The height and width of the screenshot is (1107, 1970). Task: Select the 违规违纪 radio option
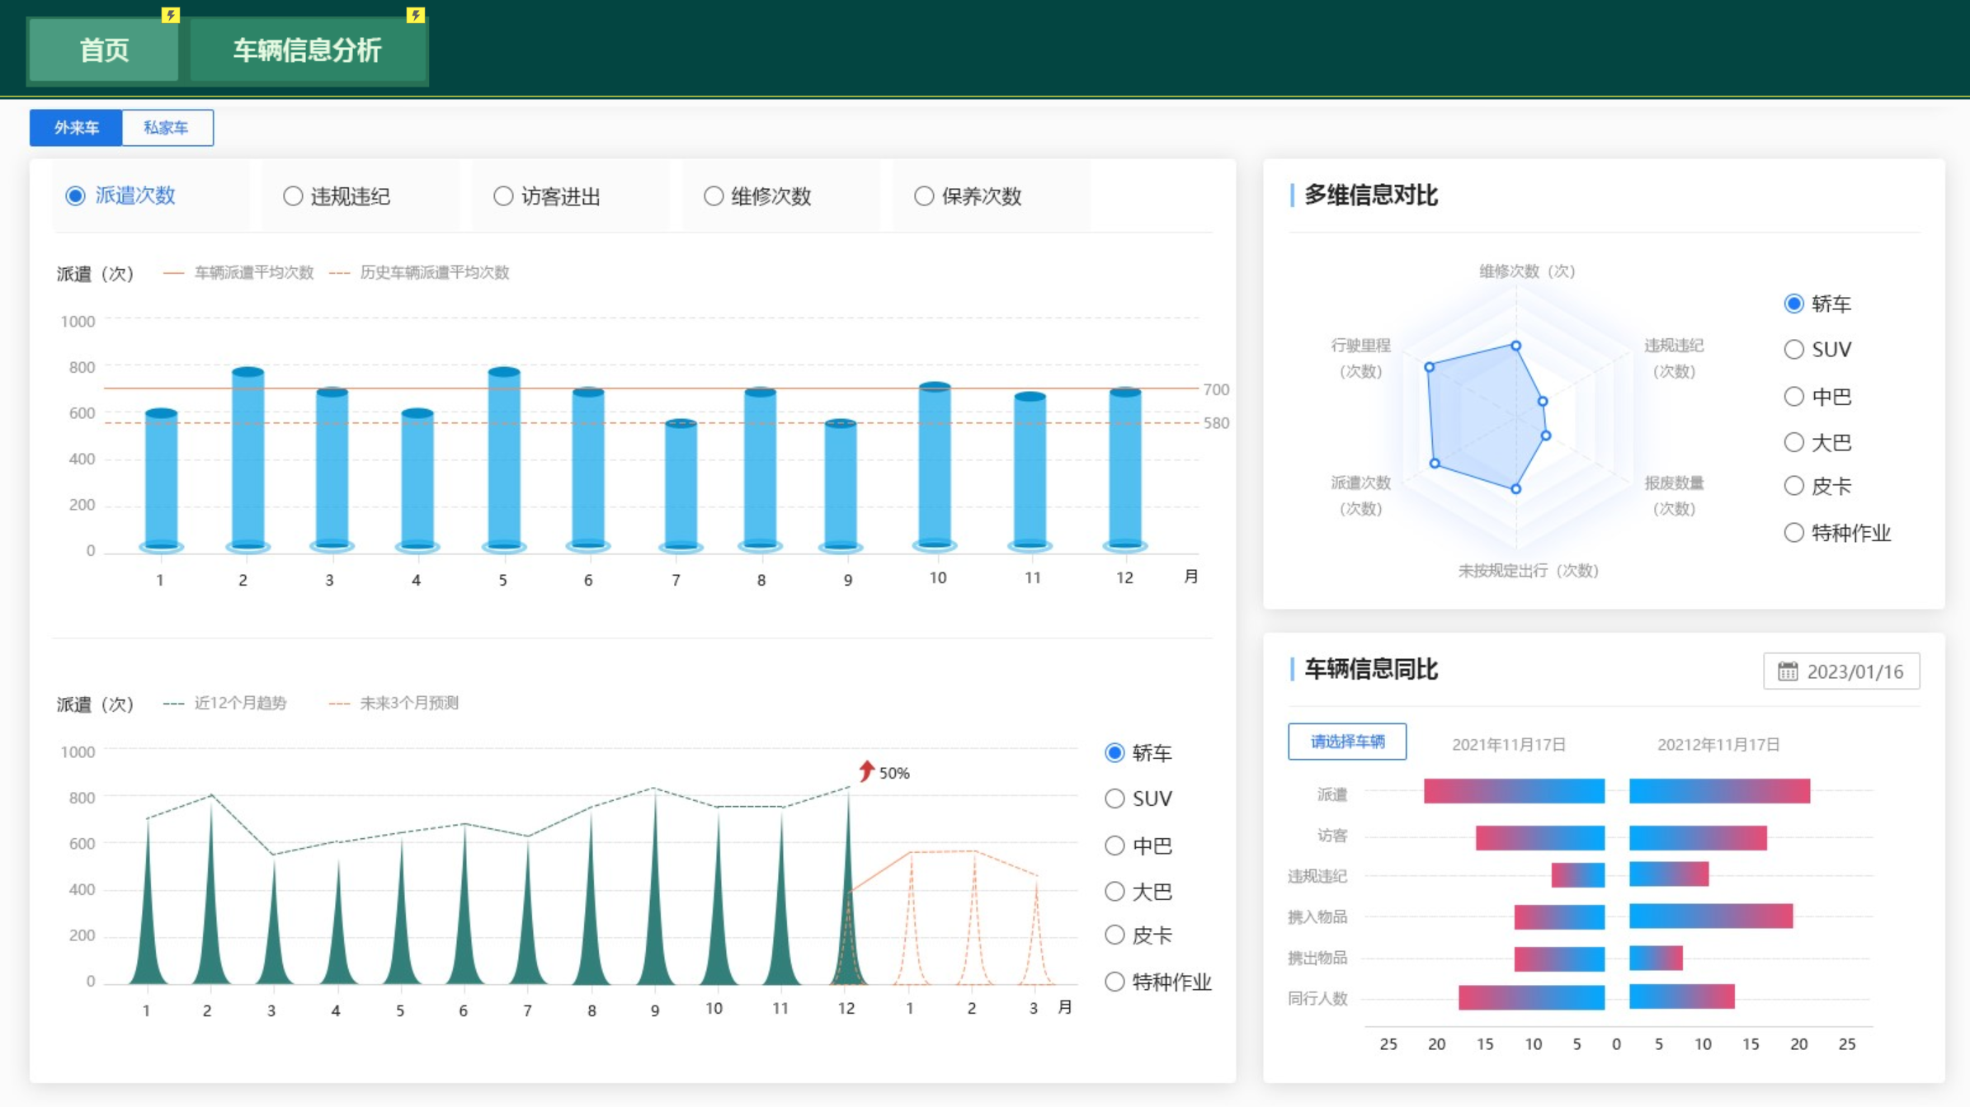pyautogui.click(x=337, y=196)
